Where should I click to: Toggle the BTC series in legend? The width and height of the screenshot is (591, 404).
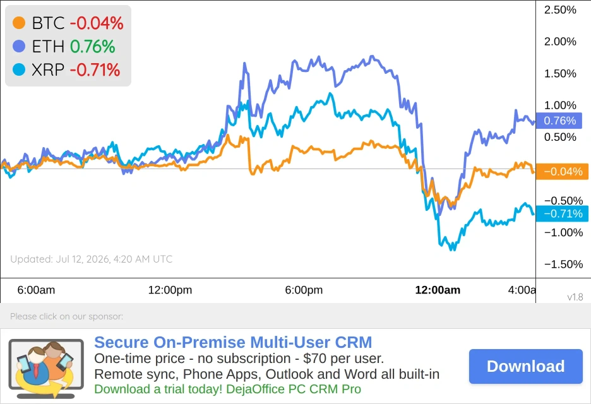48,23
